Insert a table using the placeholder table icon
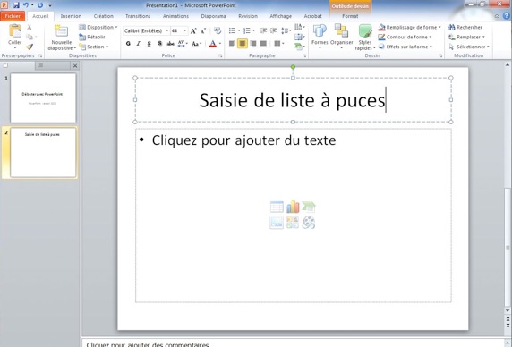The image size is (512, 347). click(x=277, y=207)
